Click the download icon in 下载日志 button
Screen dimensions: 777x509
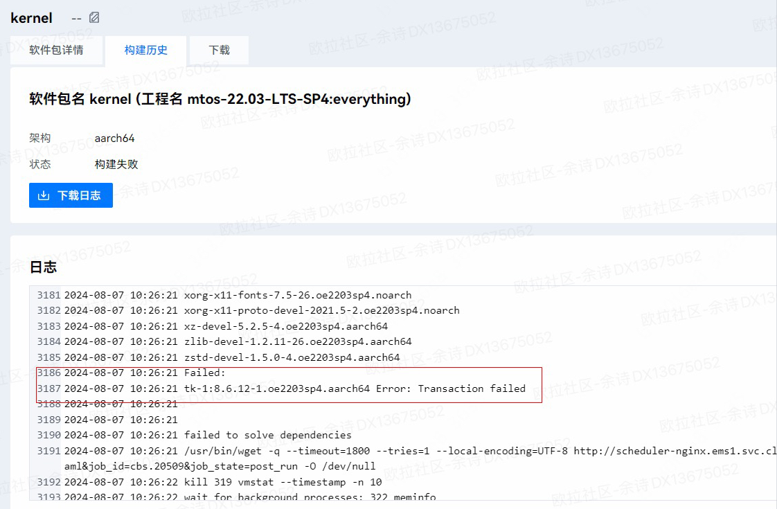(44, 195)
